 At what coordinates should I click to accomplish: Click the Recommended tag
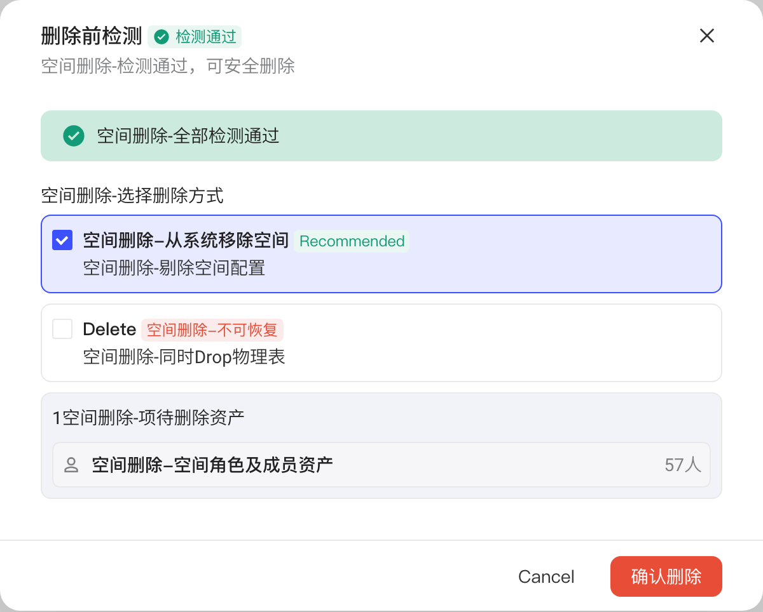click(352, 241)
